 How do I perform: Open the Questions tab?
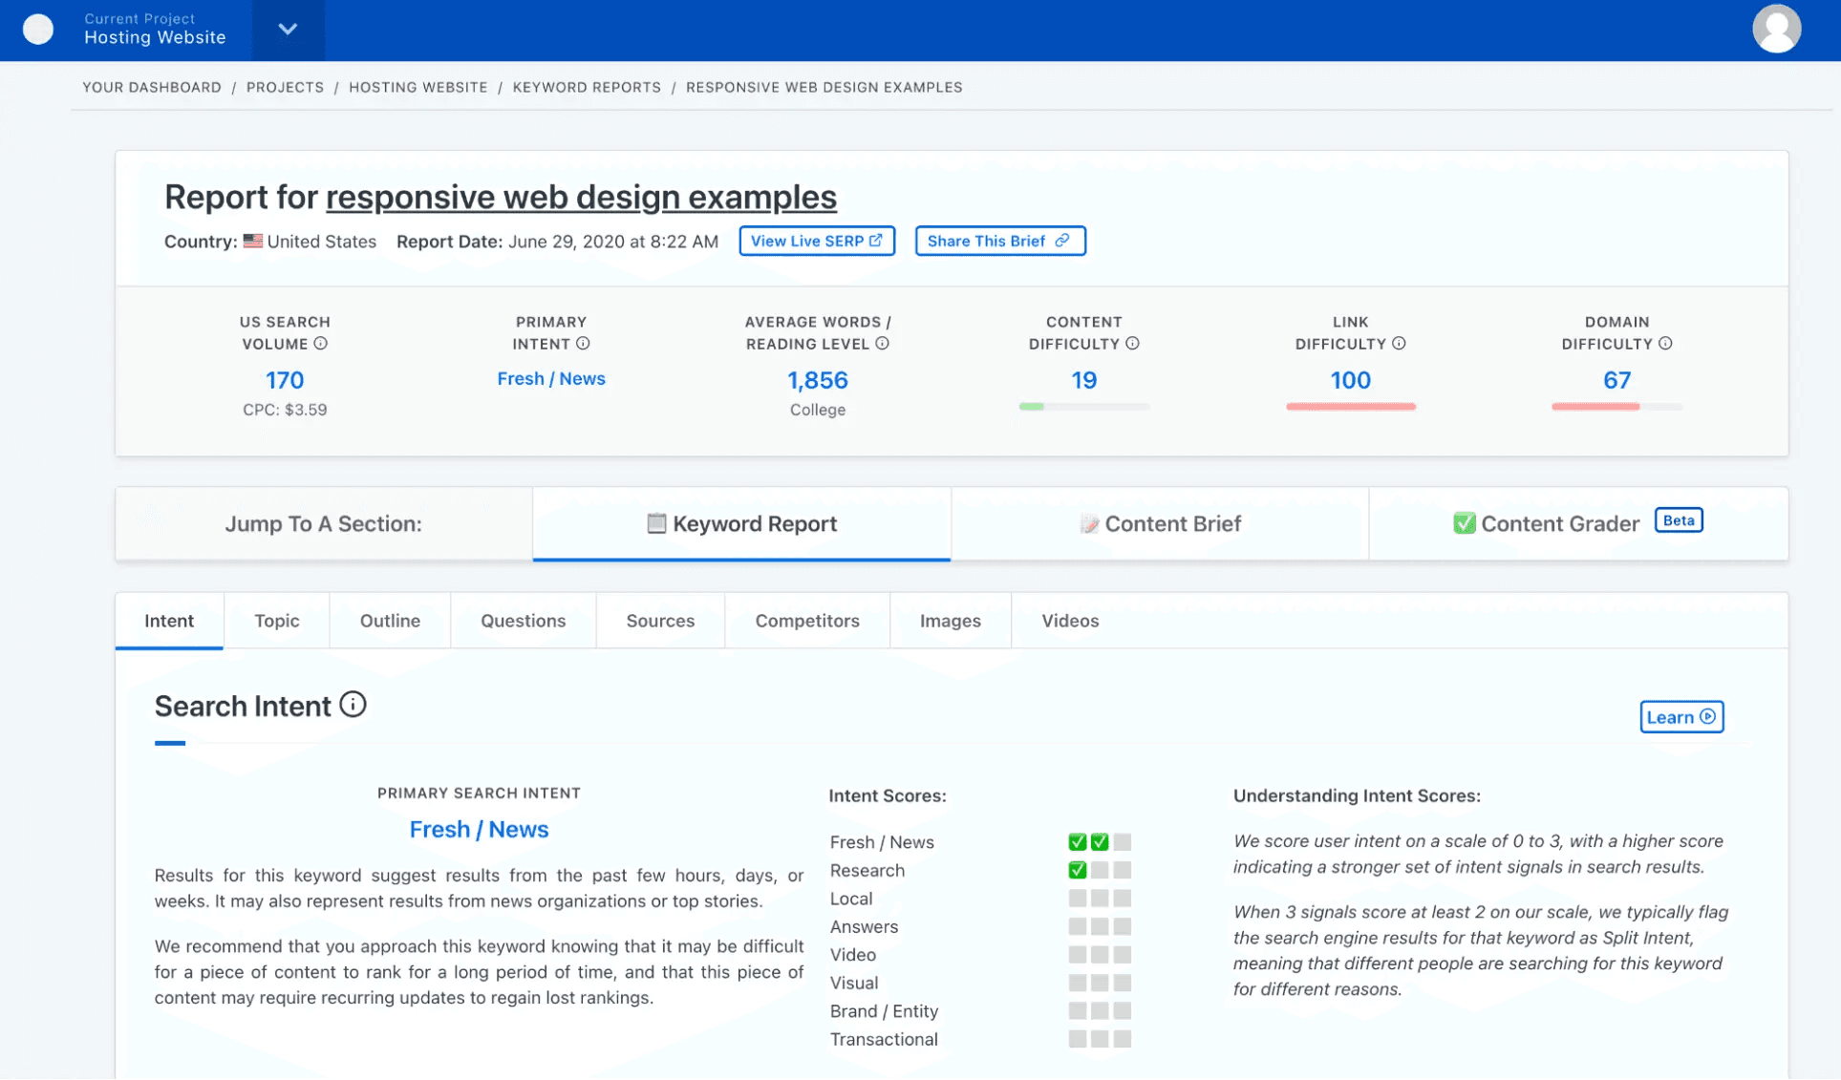click(x=523, y=621)
